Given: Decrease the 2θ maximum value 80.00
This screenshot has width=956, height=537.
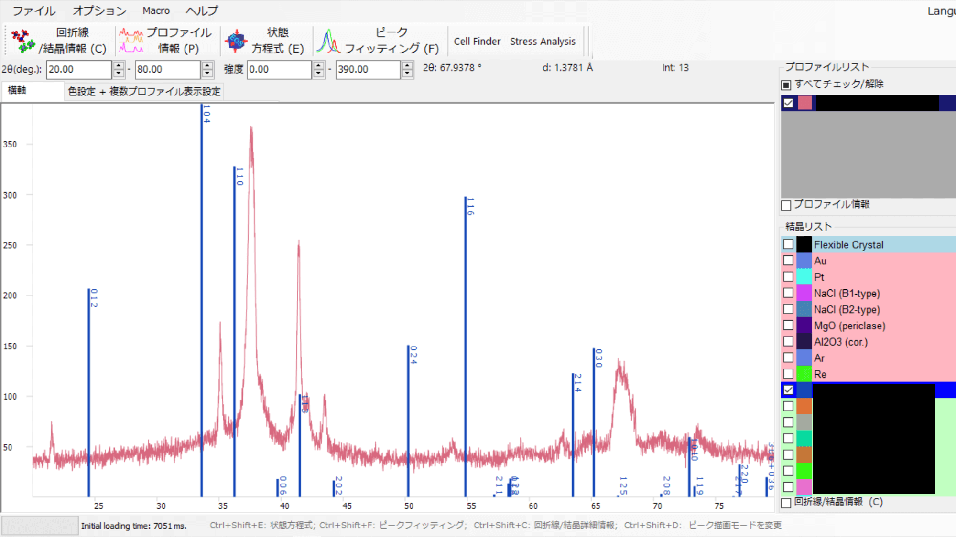Looking at the screenshot, I should click(207, 74).
